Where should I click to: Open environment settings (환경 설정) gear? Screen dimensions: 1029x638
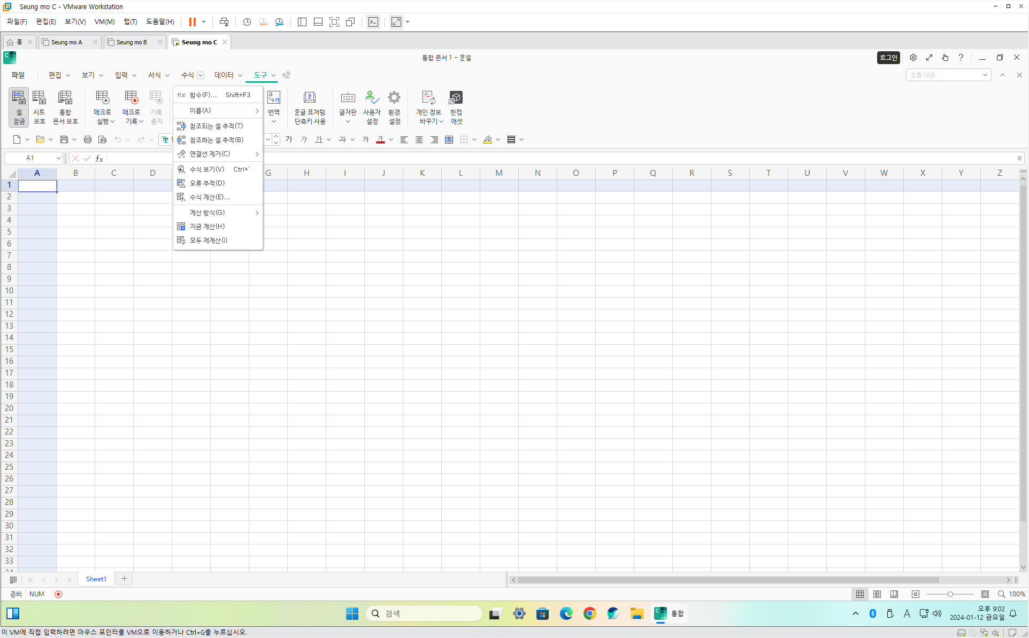(394, 107)
